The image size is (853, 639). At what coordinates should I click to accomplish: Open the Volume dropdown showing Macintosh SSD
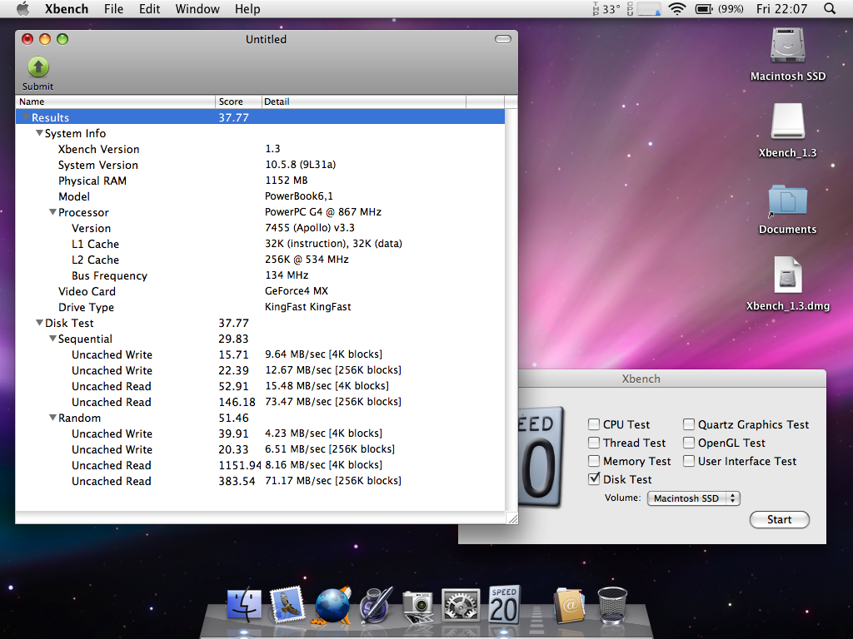pyautogui.click(x=694, y=498)
